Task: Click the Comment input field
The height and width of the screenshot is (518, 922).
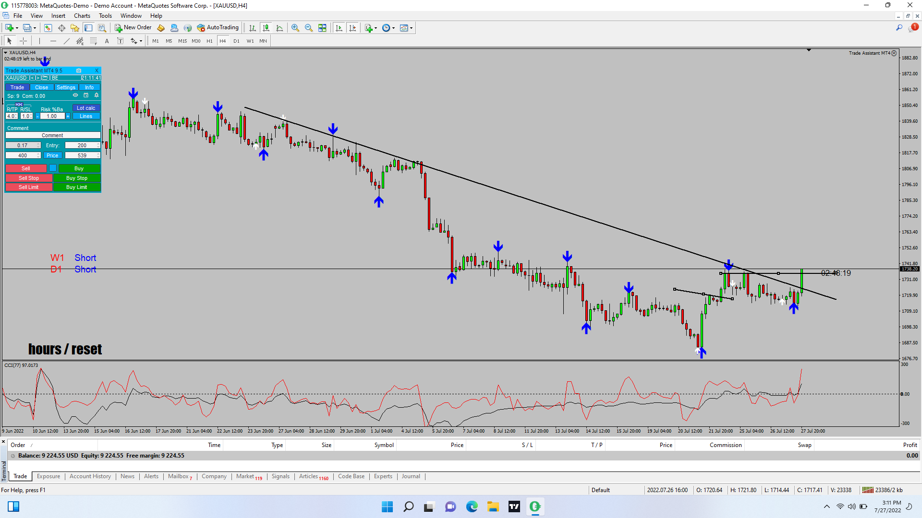Action: 52,135
